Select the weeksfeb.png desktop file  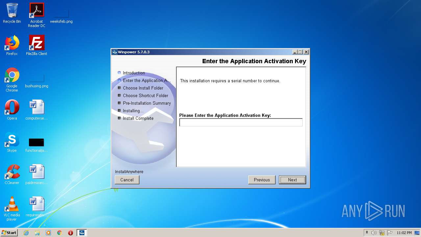[x=61, y=16]
